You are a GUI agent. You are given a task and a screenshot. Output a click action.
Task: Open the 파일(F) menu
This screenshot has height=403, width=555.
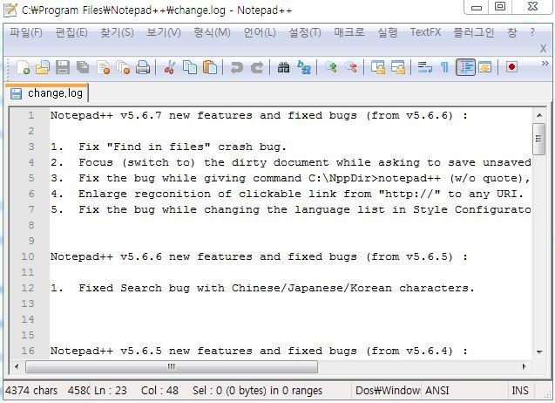(x=26, y=32)
